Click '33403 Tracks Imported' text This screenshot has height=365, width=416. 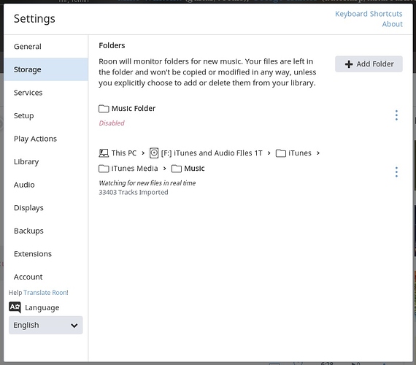pos(134,192)
